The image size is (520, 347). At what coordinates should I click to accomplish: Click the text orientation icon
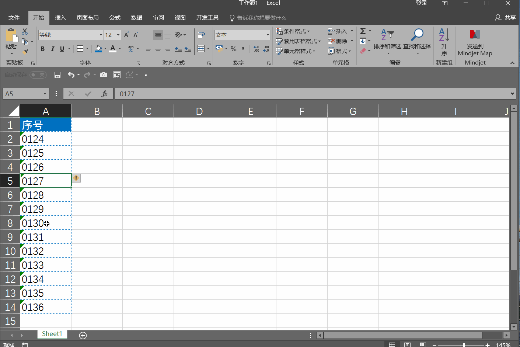pyautogui.click(x=178, y=35)
